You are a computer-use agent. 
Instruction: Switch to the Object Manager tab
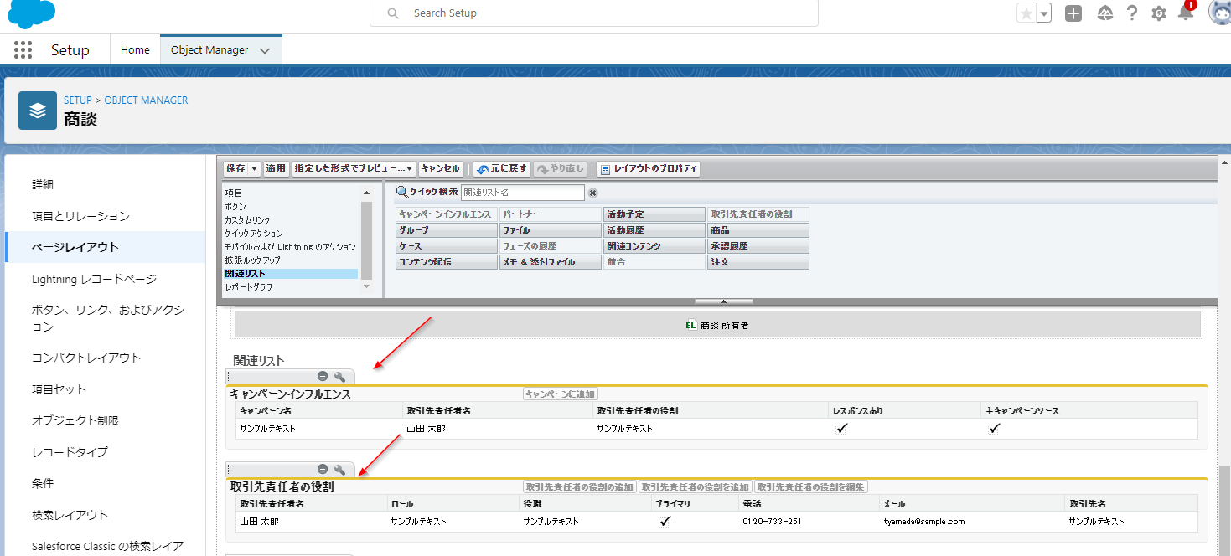tap(209, 49)
